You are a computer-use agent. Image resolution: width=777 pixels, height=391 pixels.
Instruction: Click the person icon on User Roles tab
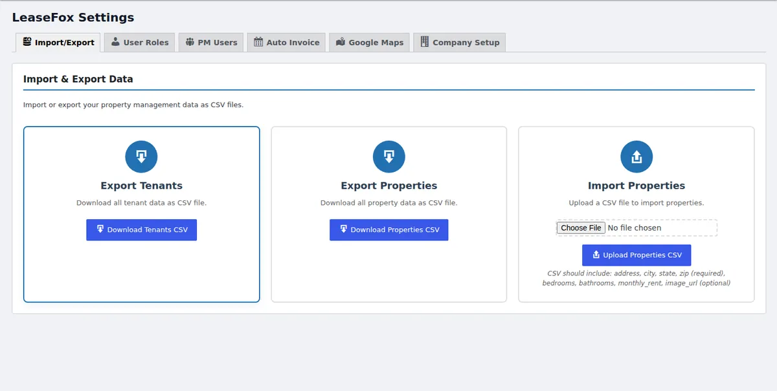115,42
